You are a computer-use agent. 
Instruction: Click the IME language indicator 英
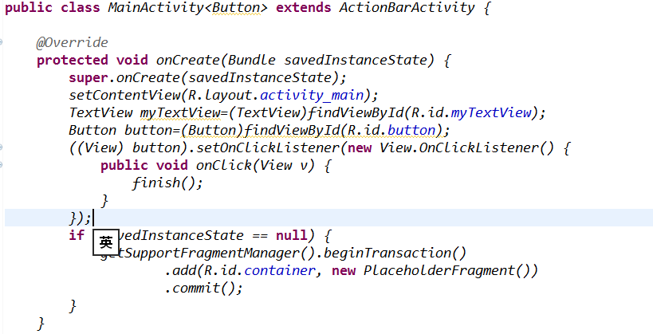point(106,243)
